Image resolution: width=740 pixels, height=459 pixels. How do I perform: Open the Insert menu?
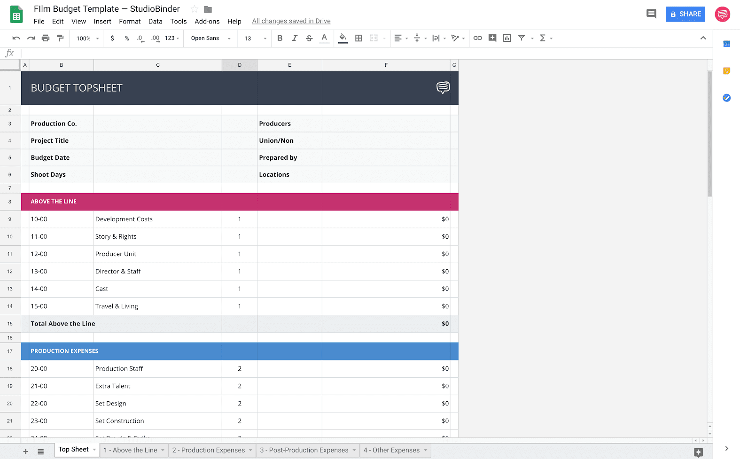pyautogui.click(x=102, y=21)
